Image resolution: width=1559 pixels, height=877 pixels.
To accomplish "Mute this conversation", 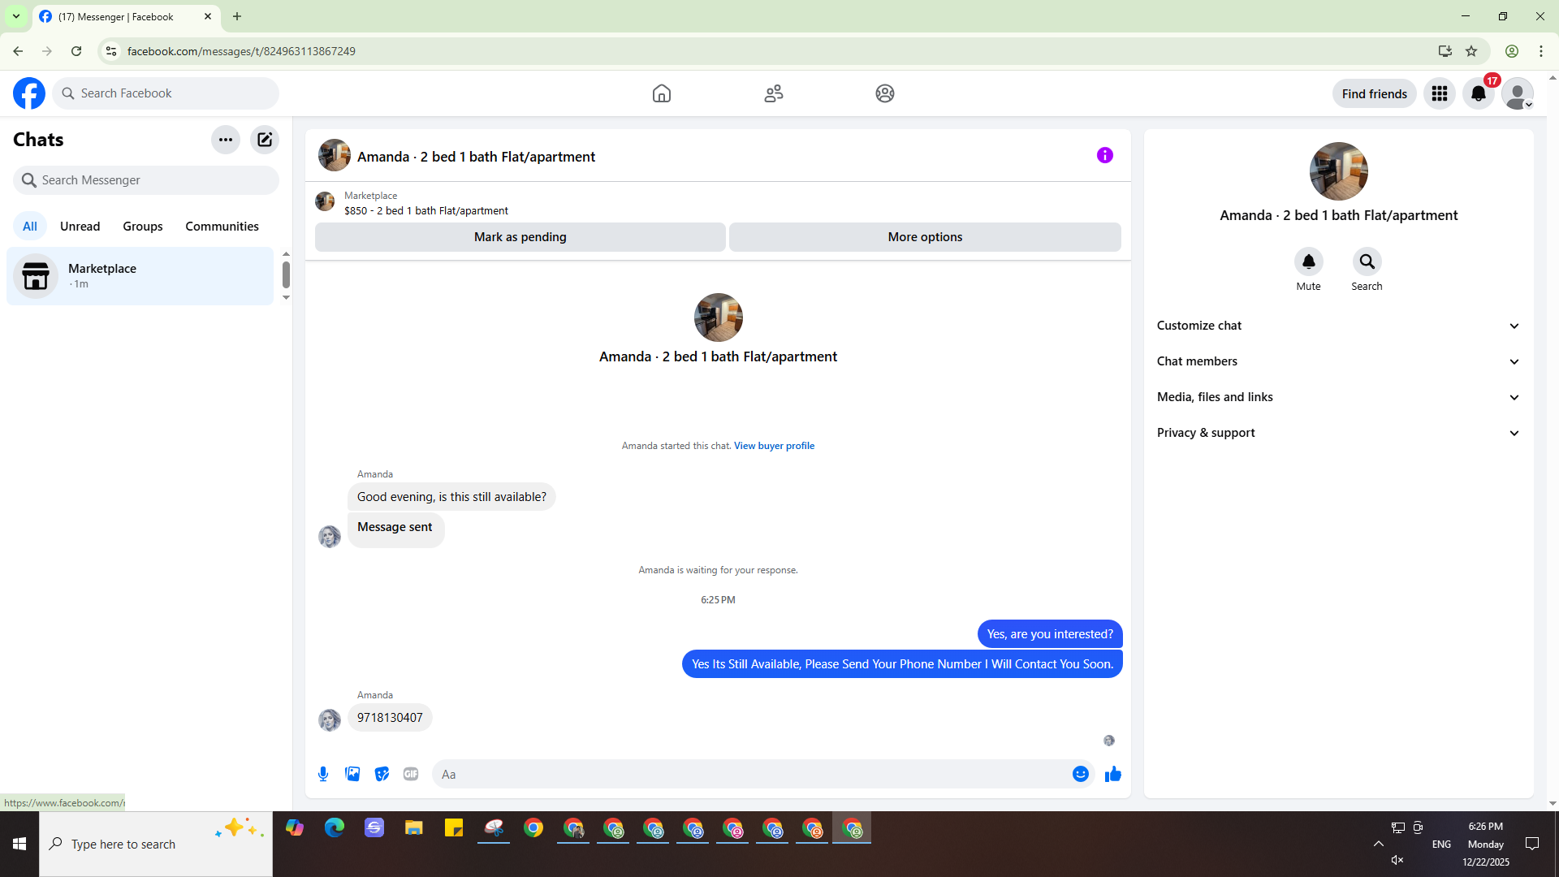I will click(x=1308, y=262).
